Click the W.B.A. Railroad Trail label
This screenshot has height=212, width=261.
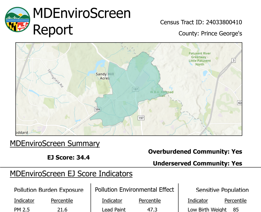[162, 94]
